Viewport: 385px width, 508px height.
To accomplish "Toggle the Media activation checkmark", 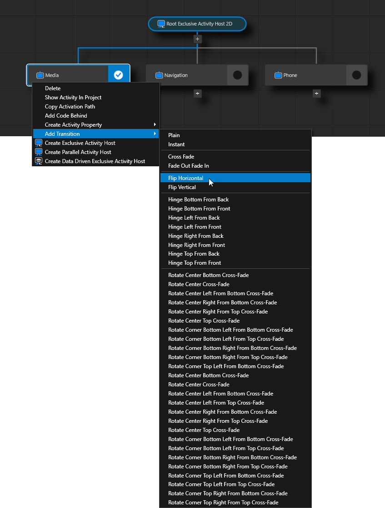I will [x=119, y=75].
